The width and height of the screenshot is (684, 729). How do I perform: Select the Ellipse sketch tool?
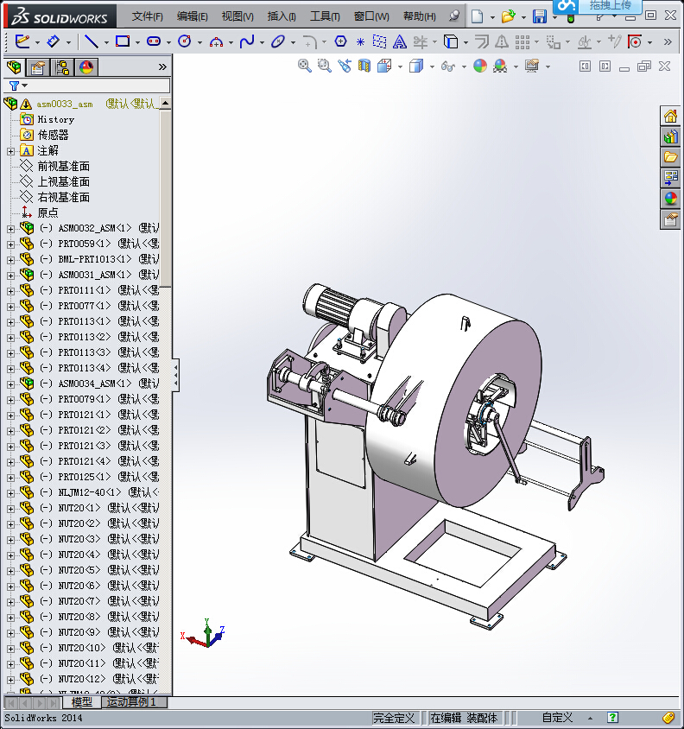277,41
